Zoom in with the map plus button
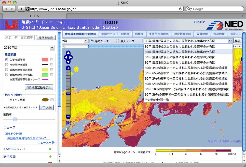This screenshot has width=246, height=167. point(68,68)
